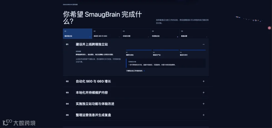The height and width of the screenshot is (128, 272).
Task: Select step 02 规划与产出
Action: [x=166, y=53]
